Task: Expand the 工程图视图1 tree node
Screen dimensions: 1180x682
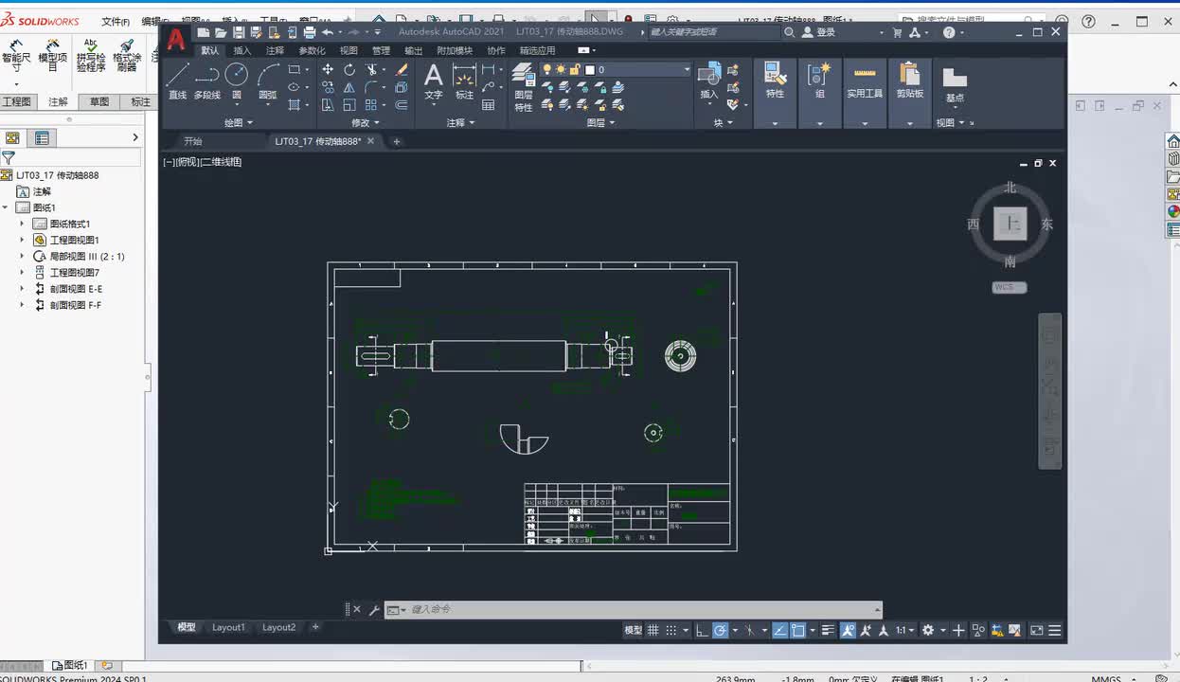Action: [x=22, y=241]
